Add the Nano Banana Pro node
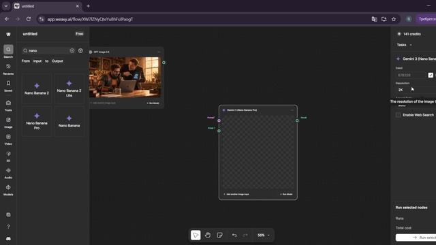Image resolution: width=436 pixels, height=245 pixels. point(37,121)
